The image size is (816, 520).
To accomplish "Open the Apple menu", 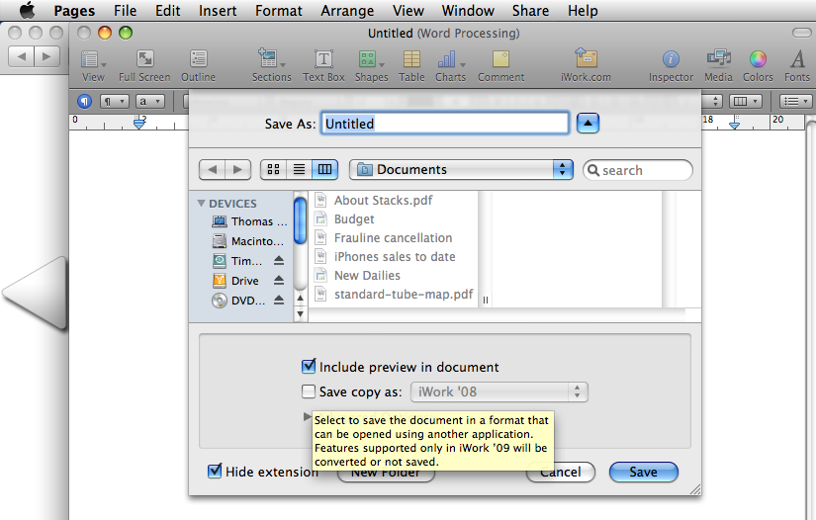I will coord(27,10).
